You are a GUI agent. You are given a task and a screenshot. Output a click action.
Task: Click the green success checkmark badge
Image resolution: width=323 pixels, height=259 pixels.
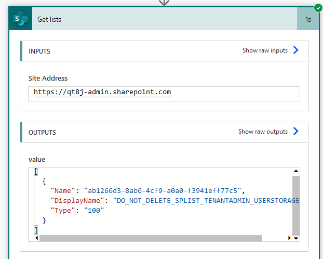tap(318, 8)
